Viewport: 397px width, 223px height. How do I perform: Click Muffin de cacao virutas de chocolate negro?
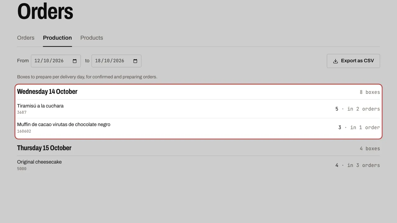(64, 125)
